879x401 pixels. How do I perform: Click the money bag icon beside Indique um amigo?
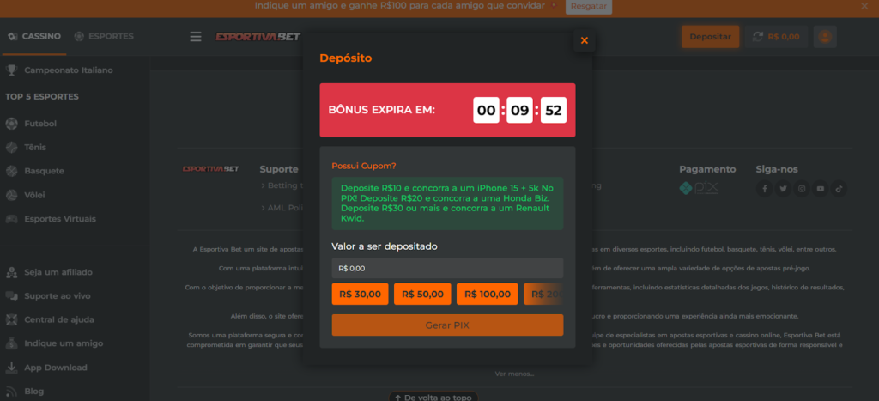11,343
